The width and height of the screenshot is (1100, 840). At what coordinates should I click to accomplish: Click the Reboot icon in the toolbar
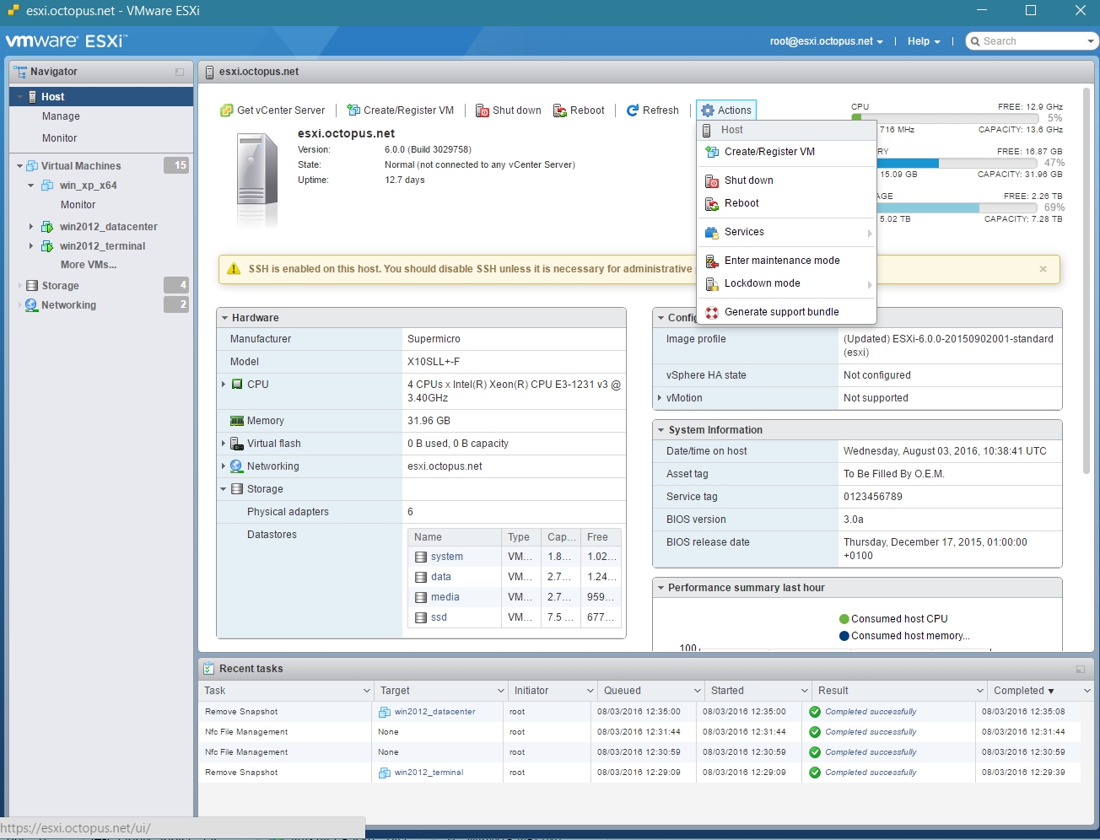[559, 110]
